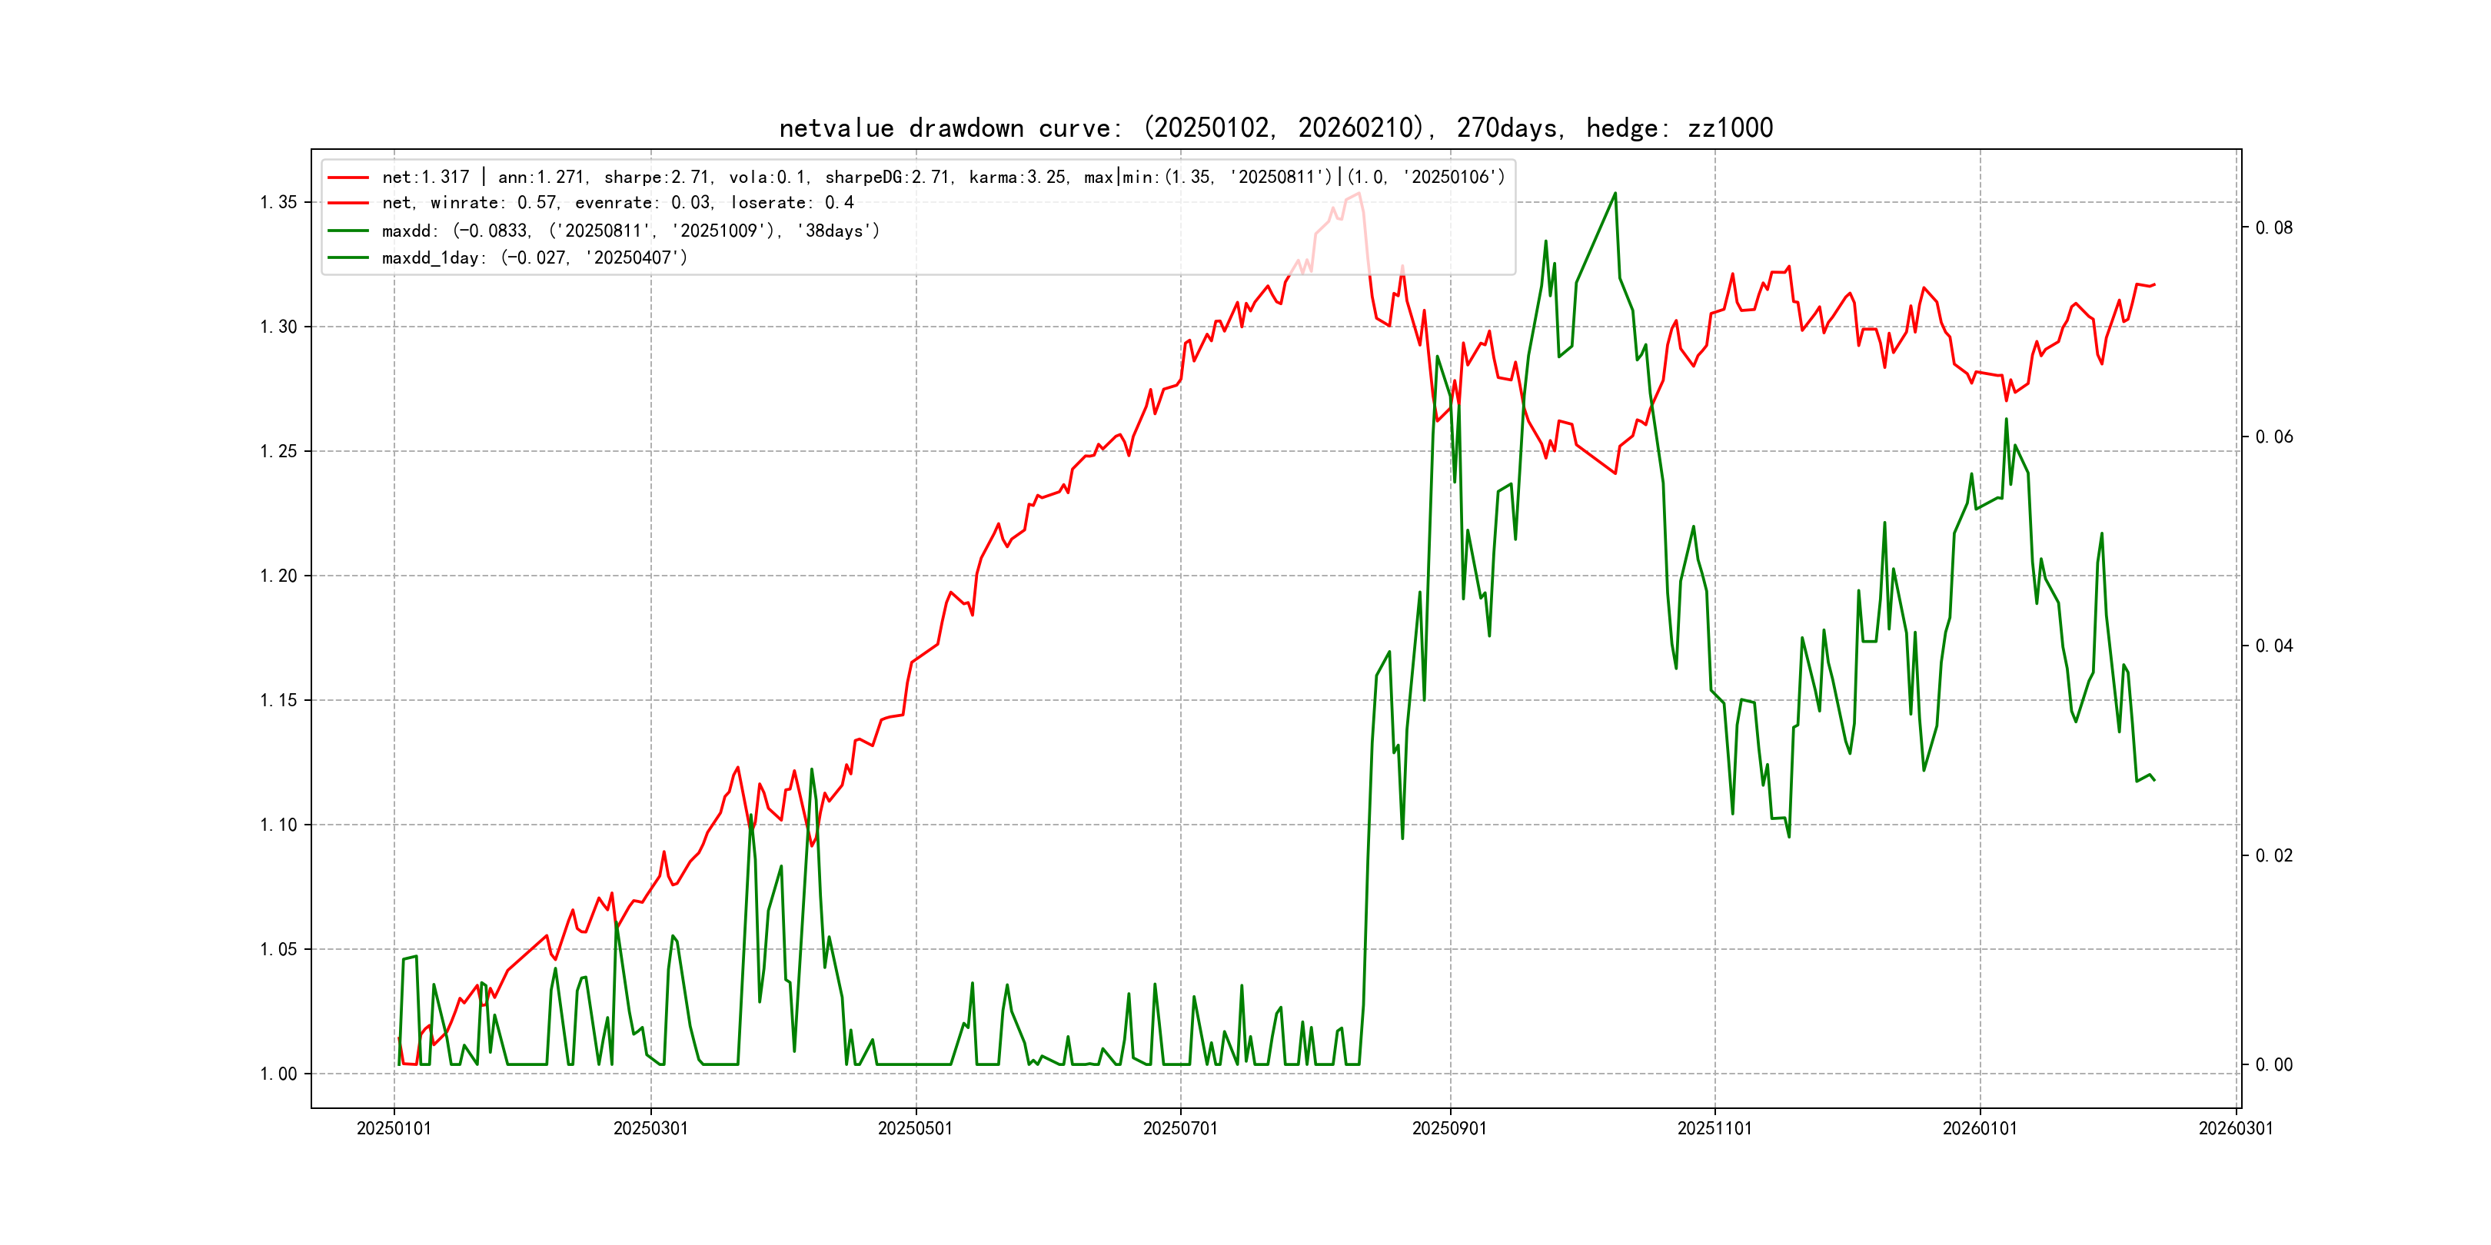
Task: Click the 20250101 x-axis tick label
Action: [394, 1129]
